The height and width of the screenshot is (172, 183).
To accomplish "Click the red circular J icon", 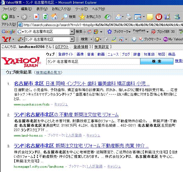I will [159, 17].
